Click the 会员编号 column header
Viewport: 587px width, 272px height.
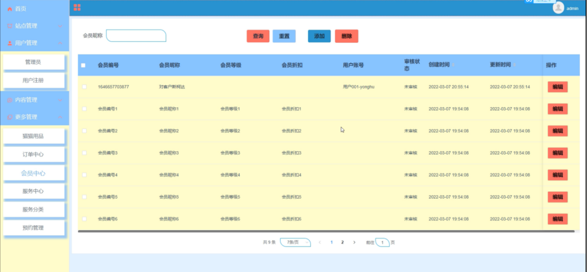pyautogui.click(x=108, y=65)
